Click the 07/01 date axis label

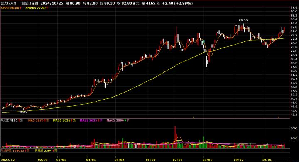[177, 160]
